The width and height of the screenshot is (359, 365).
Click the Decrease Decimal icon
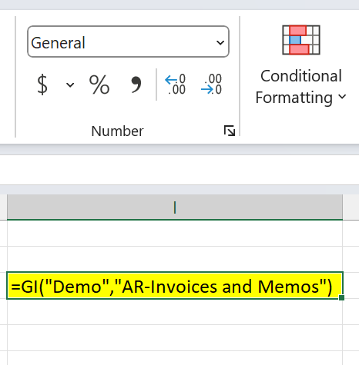(x=211, y=85)
